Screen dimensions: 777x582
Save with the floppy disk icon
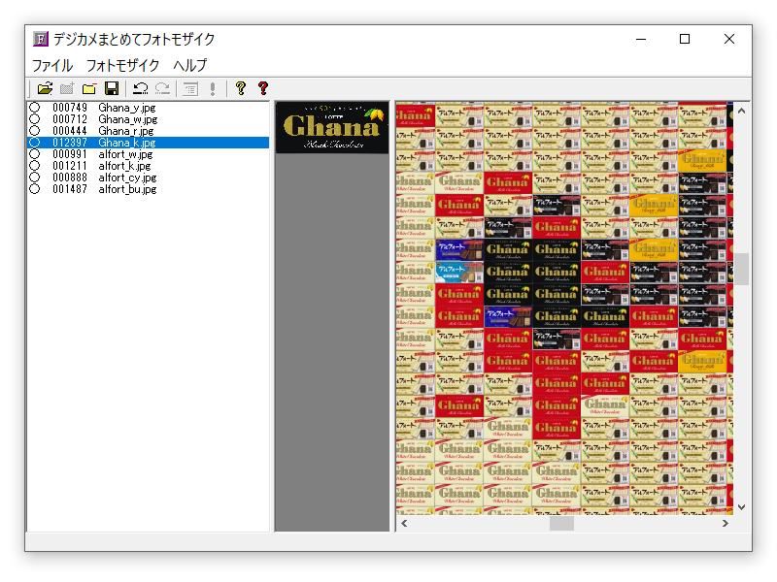coord(112,88)
